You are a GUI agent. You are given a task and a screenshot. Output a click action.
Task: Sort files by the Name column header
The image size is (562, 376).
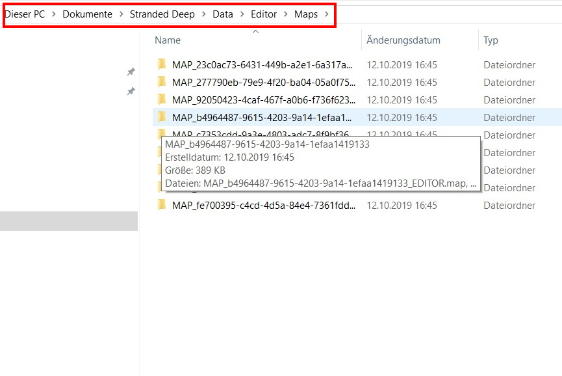(x=168, y=40)
